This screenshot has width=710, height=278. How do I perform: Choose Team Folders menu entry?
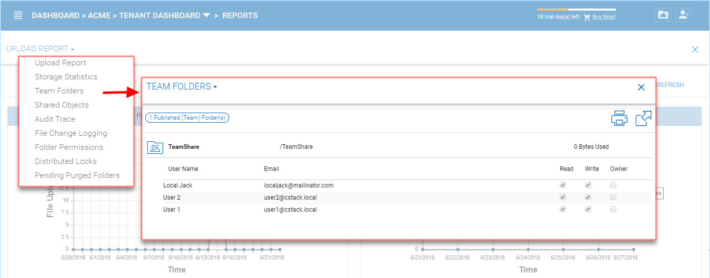(59, 91)
